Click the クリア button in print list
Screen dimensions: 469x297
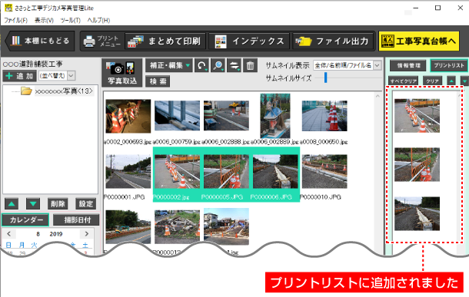(432, 81)
